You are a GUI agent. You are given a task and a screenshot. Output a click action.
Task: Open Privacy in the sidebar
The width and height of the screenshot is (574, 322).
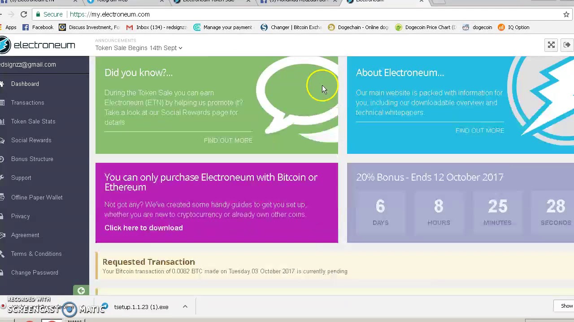pos(20,216)
